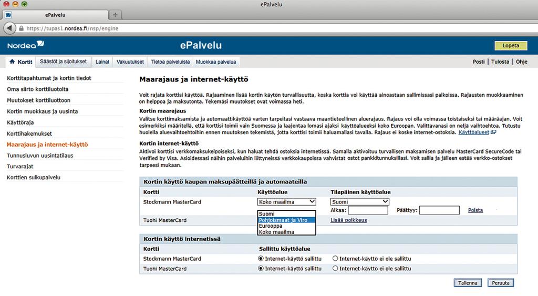Image resolution: width=538 pixels, height=296 pixels.
Task: Click the Nordea logo in header
Action: pyautogui.click(x=26, y=45)
